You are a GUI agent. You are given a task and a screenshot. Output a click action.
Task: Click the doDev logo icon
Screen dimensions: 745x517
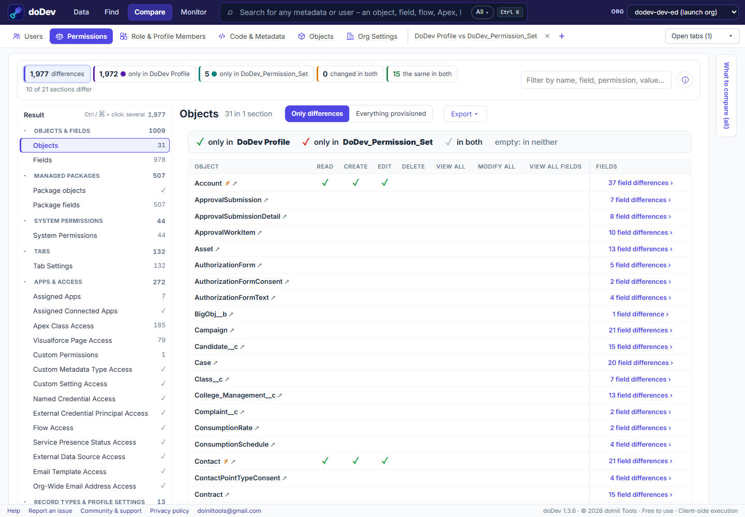[16, 12]
